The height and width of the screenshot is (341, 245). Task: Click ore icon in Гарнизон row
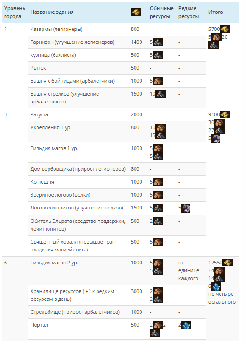[x=158, y=42]
